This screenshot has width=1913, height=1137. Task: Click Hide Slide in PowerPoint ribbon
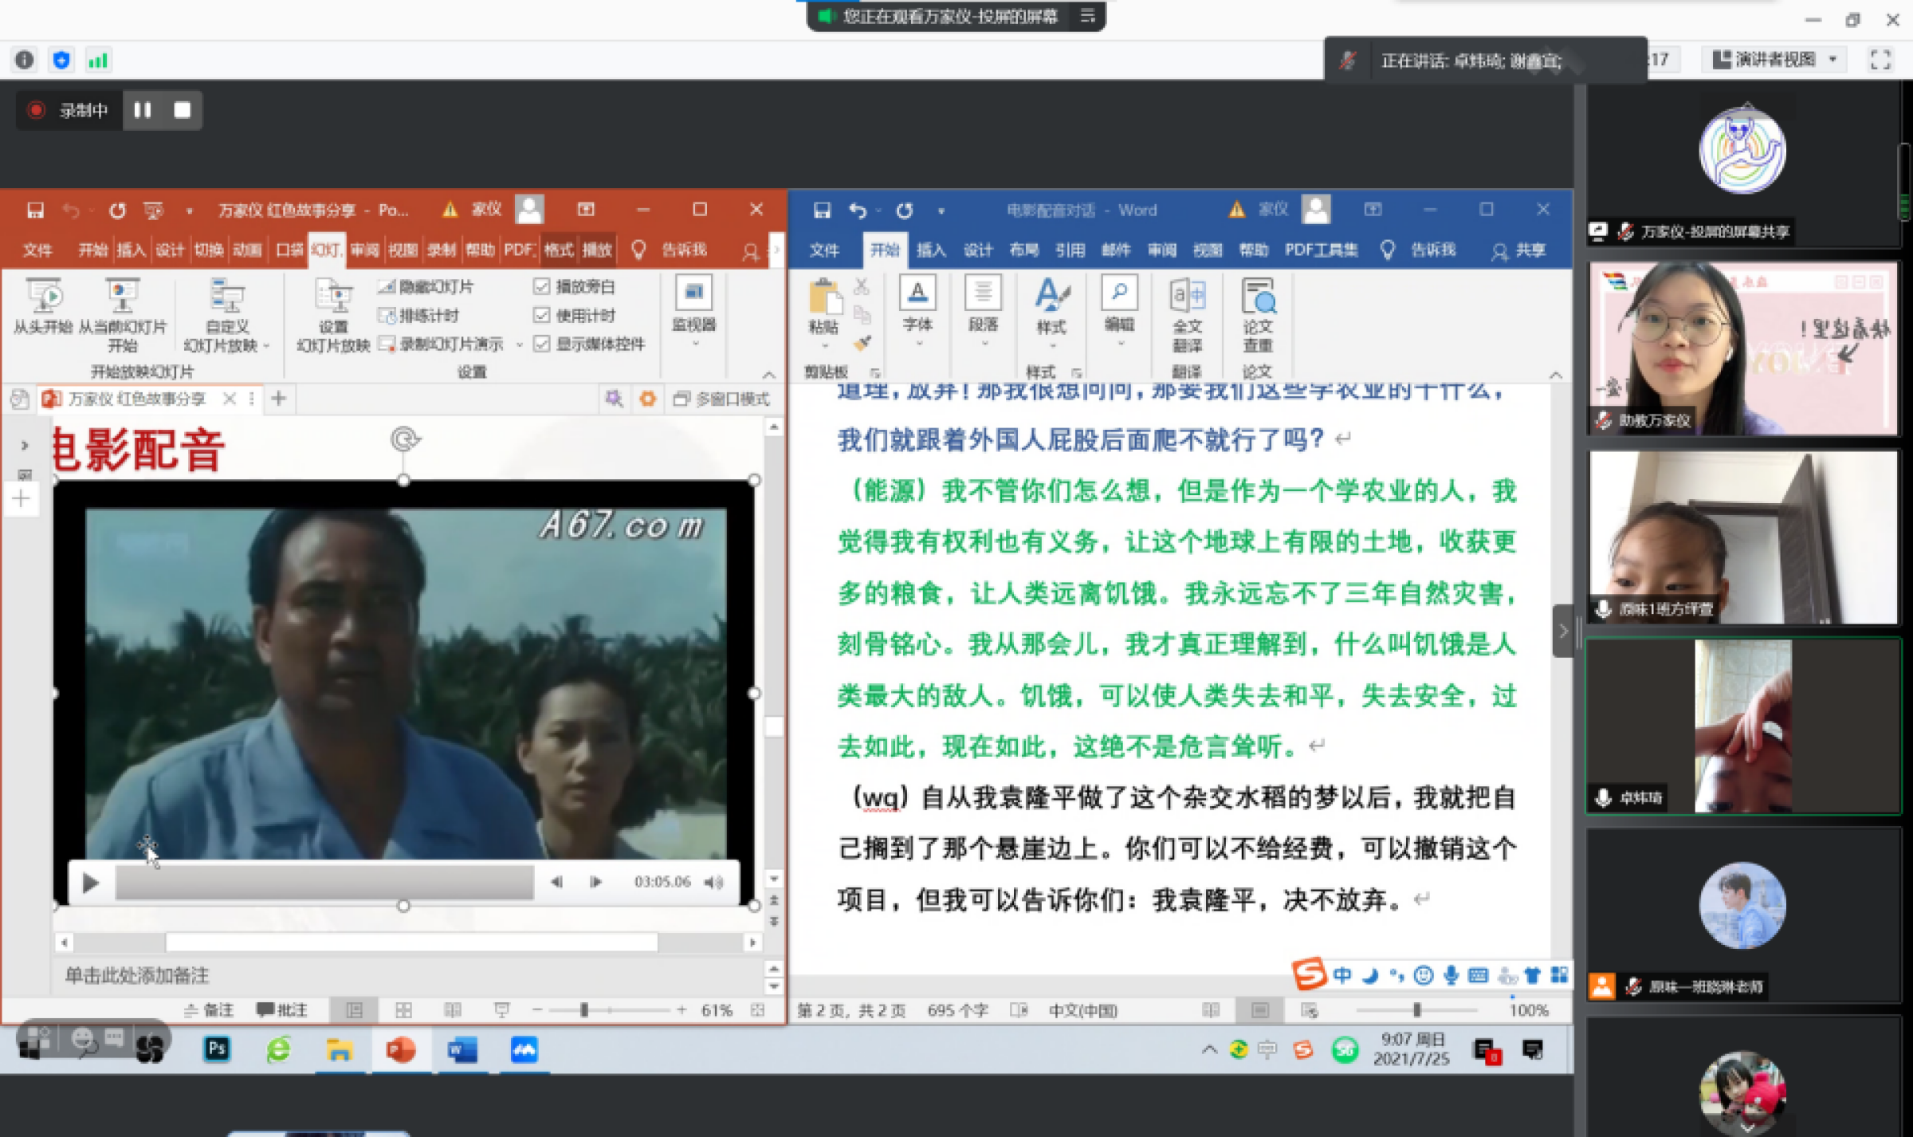pyautogui.click(x=426, y=286)
